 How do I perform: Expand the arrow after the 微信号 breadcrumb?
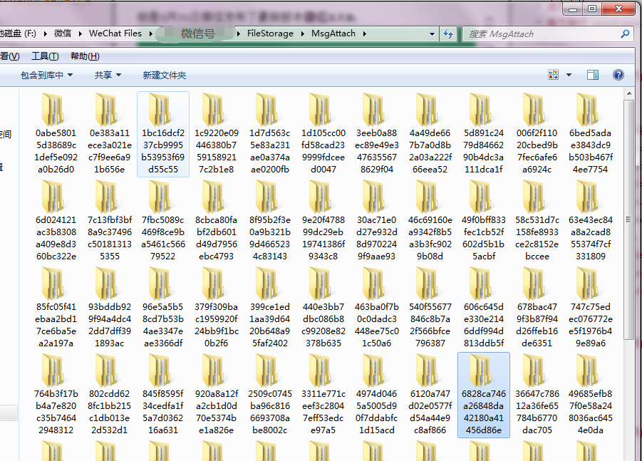[x=238, y=34]
